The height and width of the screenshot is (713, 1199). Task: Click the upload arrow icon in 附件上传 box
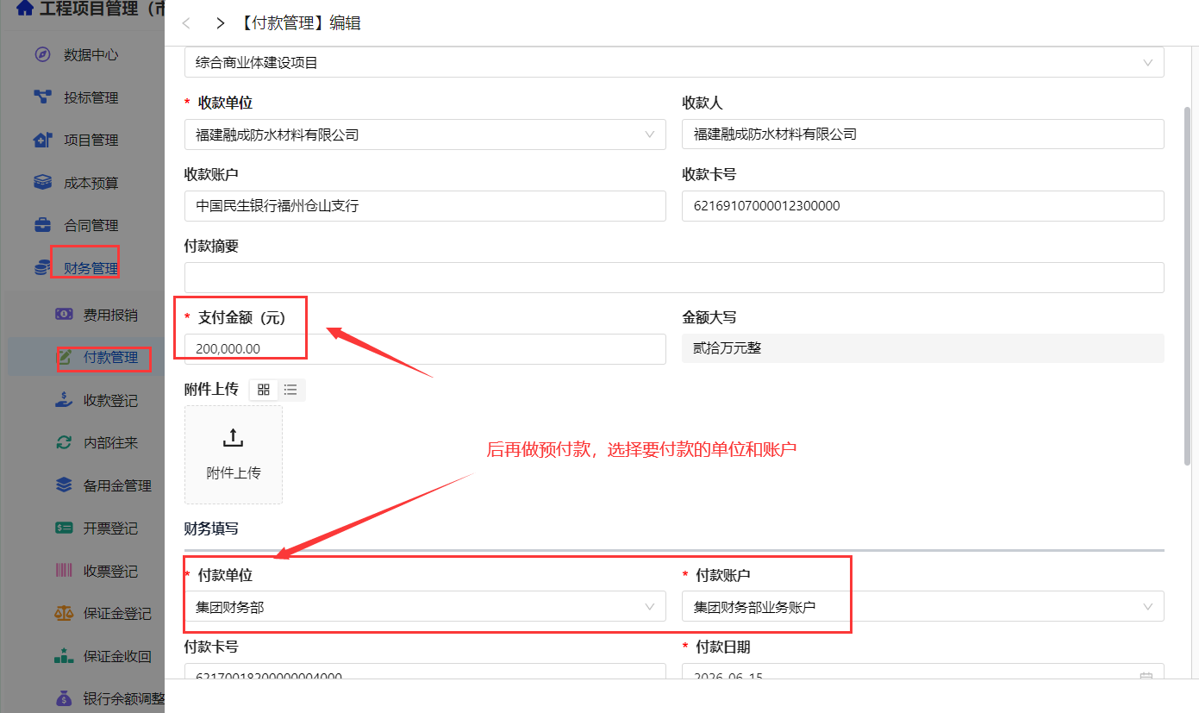233,438
